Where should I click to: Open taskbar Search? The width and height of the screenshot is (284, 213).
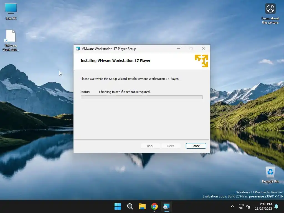130,206
